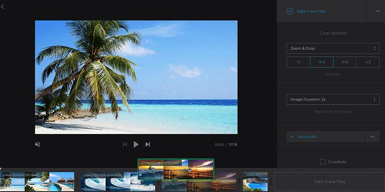The height and width of the screenshot is (192, 385).
Task: Click the Crop options heading
Action: (333, 33)
